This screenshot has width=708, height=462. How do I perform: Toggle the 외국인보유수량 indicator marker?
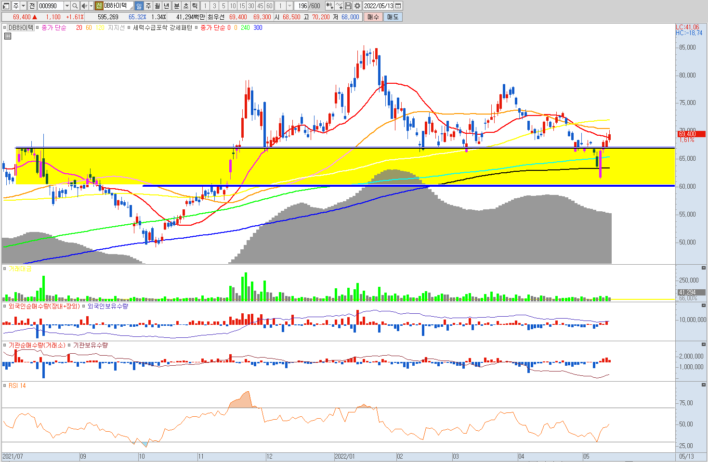(x=84, y=306)
